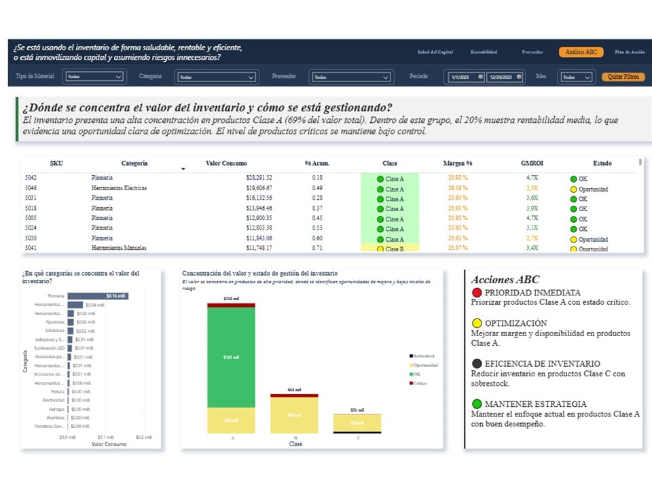This screenshot has width=652, height=489.
Task: Sort table by GMROI column header
Action: pos(532,164)
